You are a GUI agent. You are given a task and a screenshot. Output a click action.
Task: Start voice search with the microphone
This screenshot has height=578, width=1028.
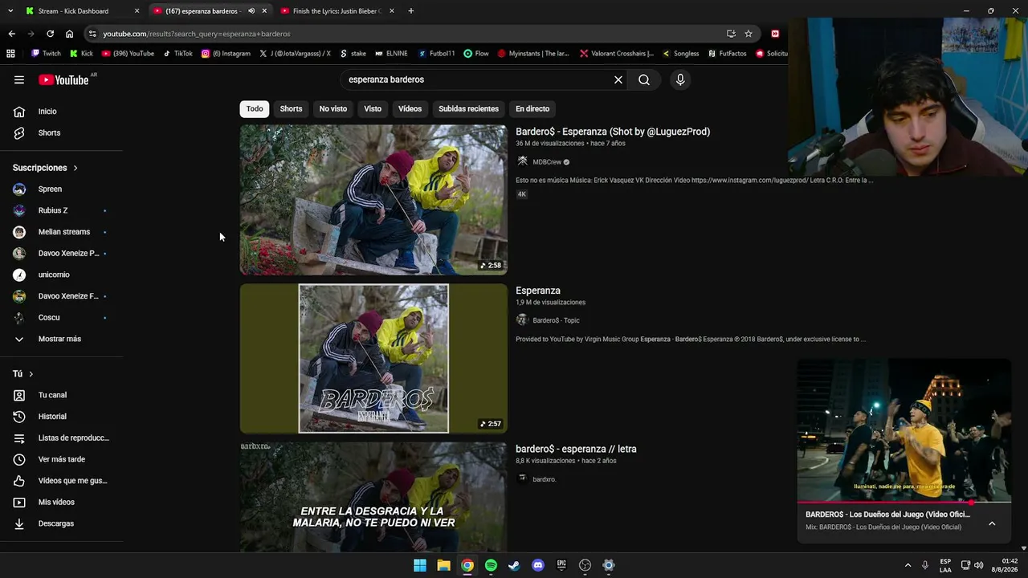coord(680,79)
